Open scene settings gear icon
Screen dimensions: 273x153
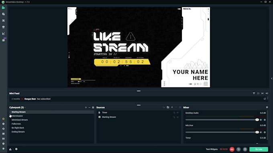(93, 107)
